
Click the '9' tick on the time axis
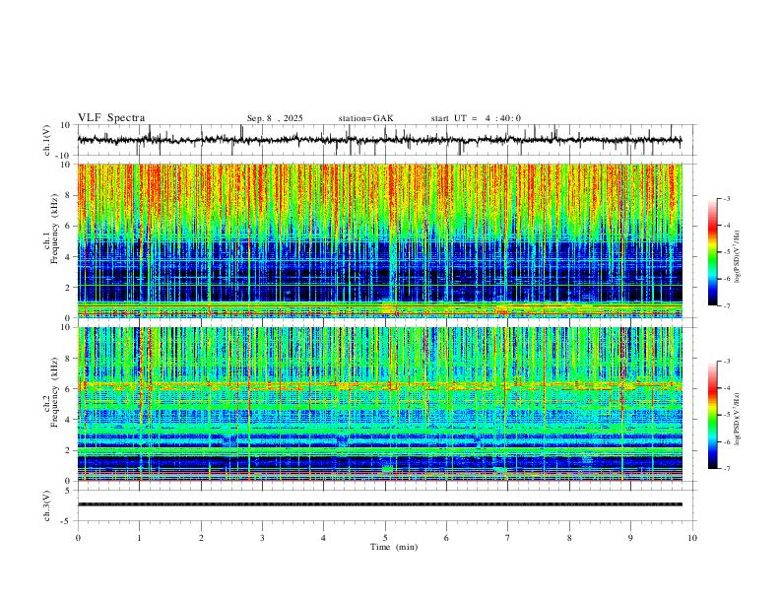pos(630,538)
